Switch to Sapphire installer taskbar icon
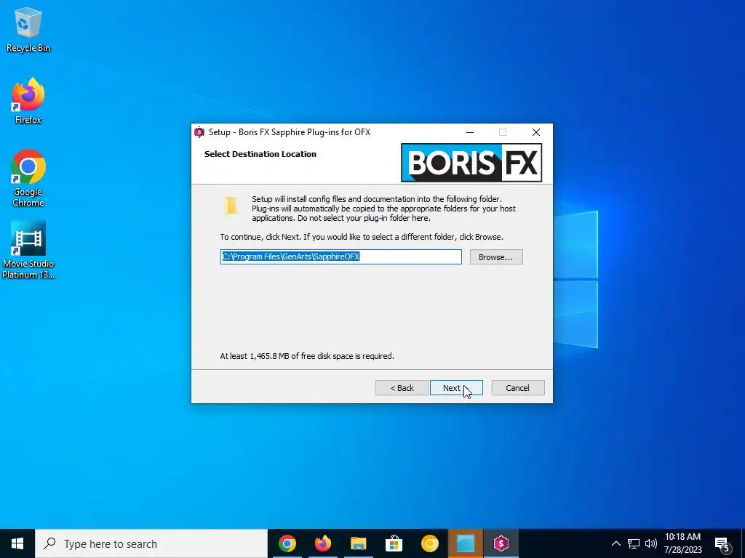 [x=501, y=543]
